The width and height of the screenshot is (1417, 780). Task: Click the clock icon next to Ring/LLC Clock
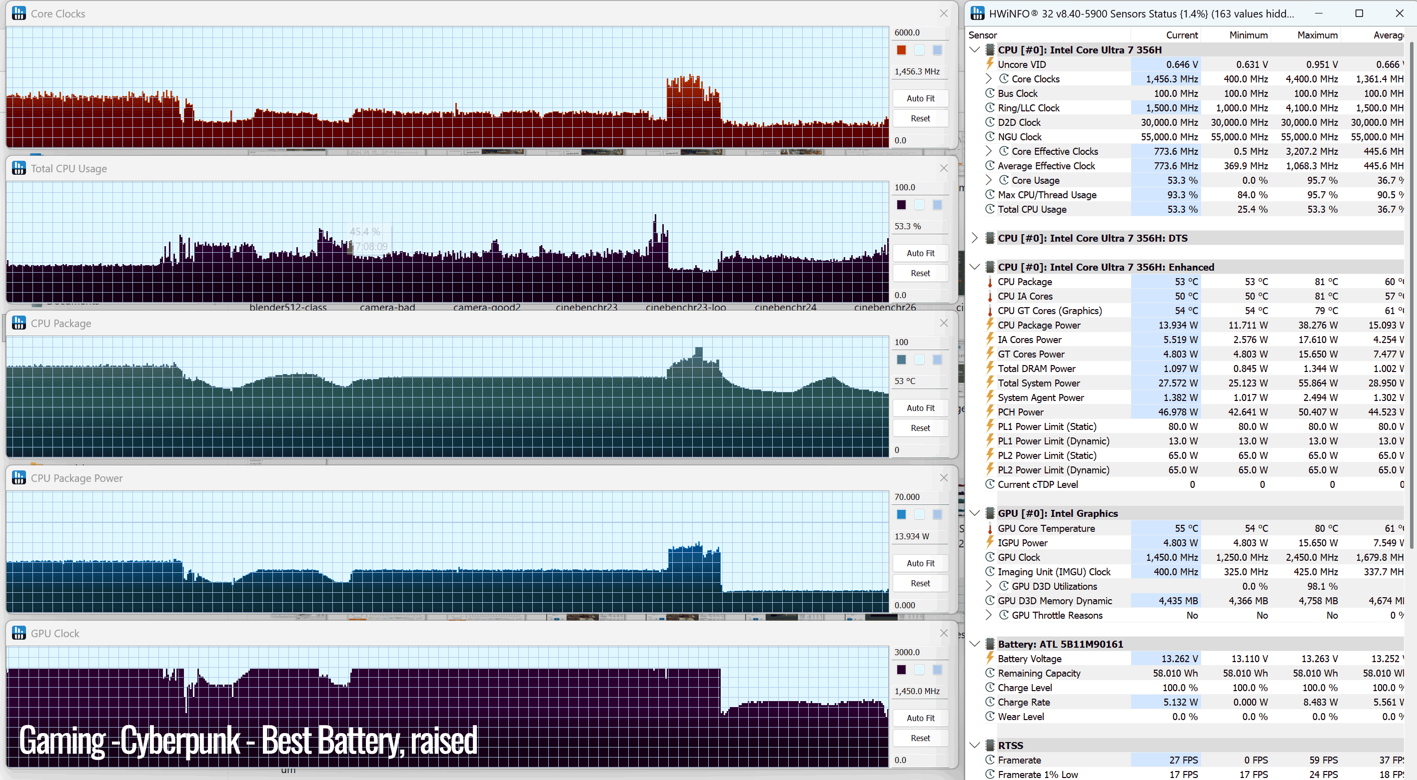point(990,108)
